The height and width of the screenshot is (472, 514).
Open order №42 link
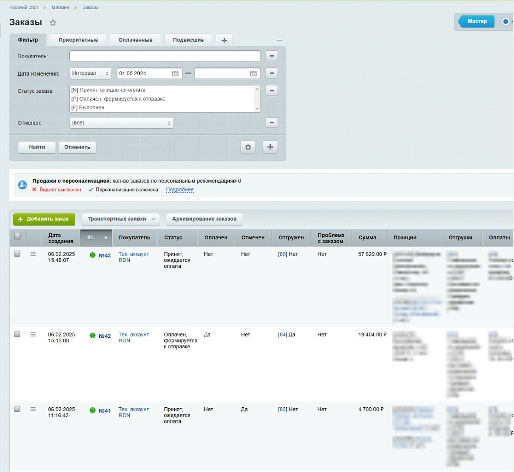pyautogui.click(x=104, y=336)
